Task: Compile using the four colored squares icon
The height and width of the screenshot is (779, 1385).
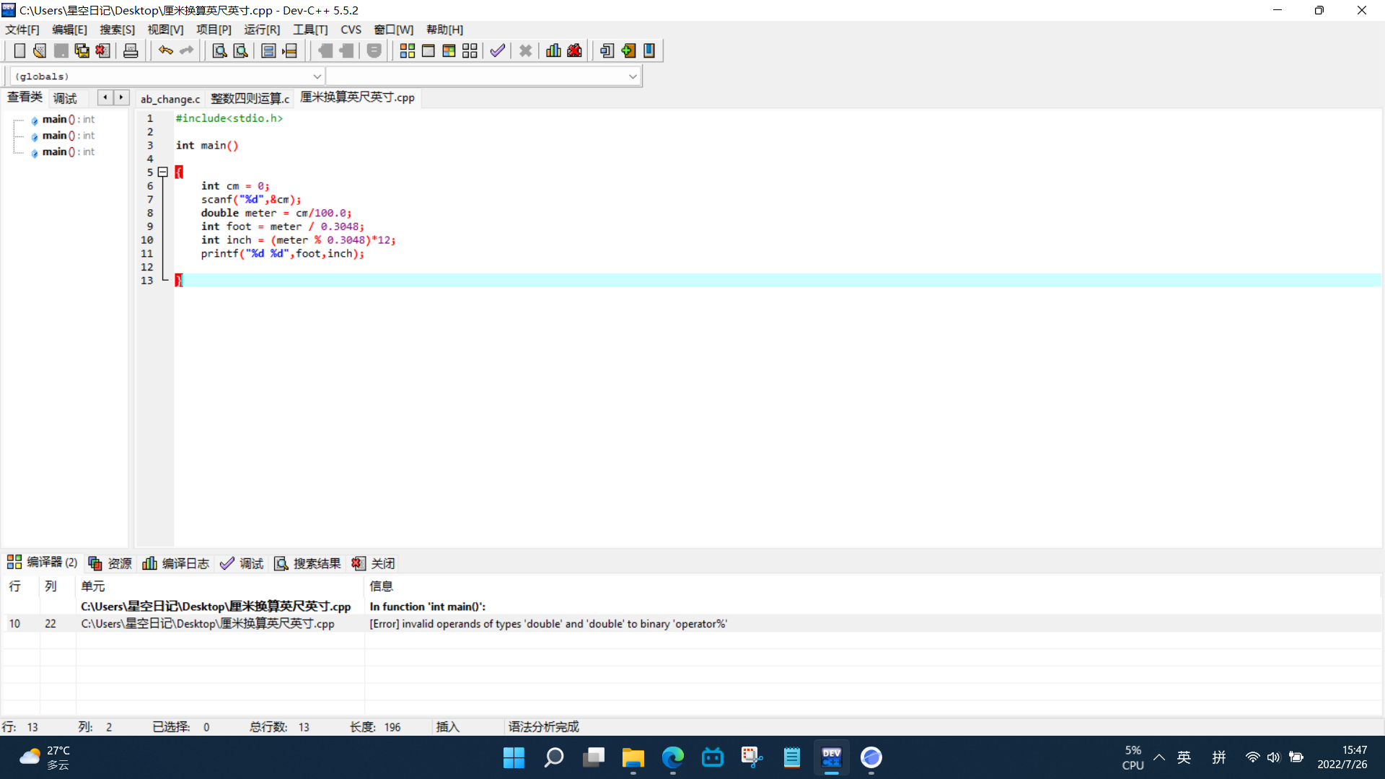Action: [x=408, y=50]
